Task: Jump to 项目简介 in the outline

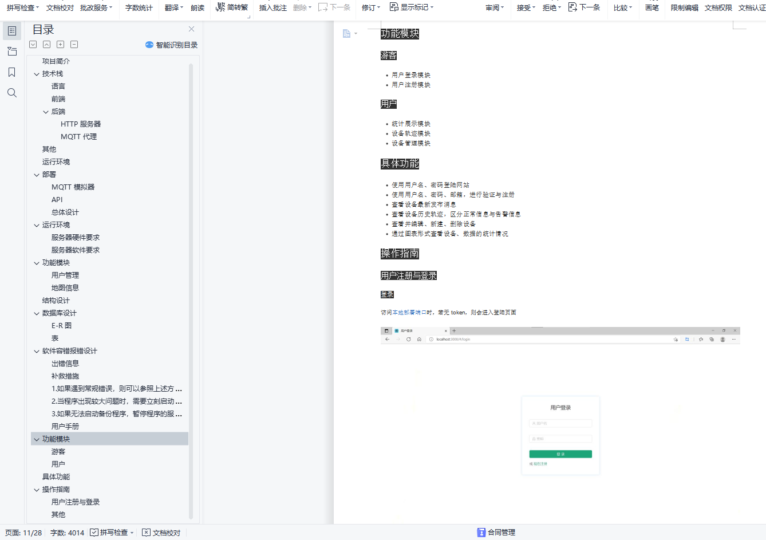Action: pyautogui.click(x=56, y=61)
